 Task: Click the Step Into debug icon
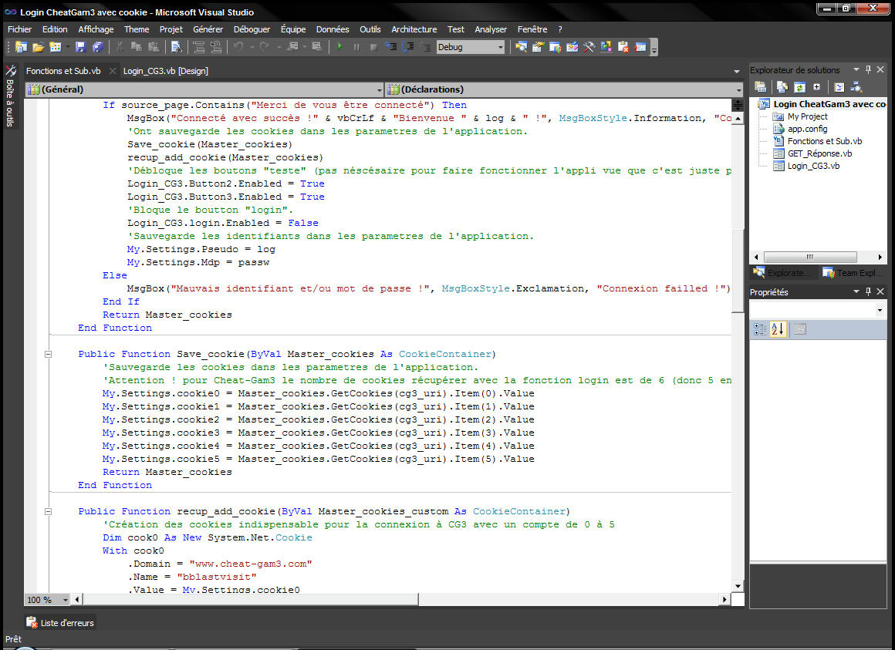pos(391,47)
